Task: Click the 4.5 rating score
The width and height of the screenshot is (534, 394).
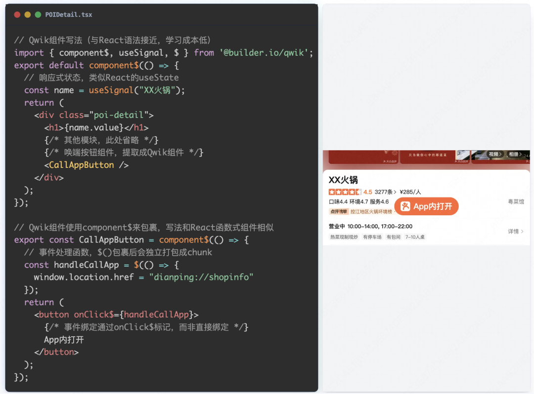Action: (368, 192)
